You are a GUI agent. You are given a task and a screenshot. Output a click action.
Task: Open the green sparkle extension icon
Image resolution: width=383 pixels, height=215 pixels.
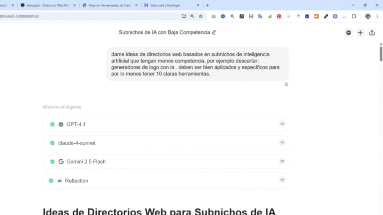pos(298,16)
